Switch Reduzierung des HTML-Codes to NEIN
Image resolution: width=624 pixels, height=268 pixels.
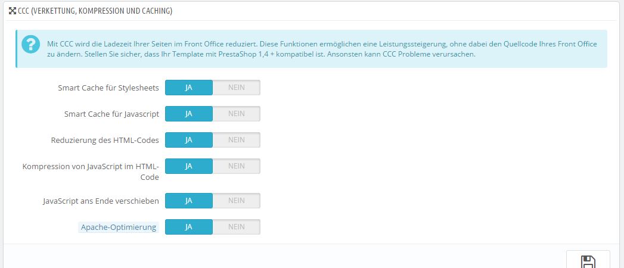tap(236, 140)
